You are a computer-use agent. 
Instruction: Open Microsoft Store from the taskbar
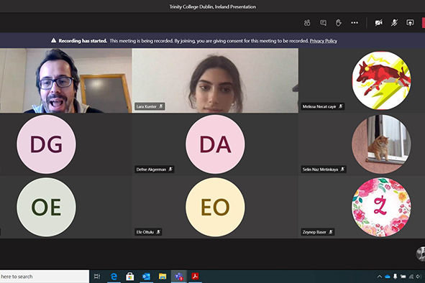click(x=130, y=277)
